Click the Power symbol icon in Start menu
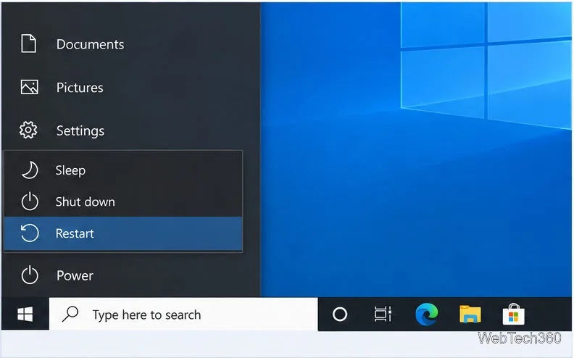Viewport: 574px width, 358px height. point(30,275)
